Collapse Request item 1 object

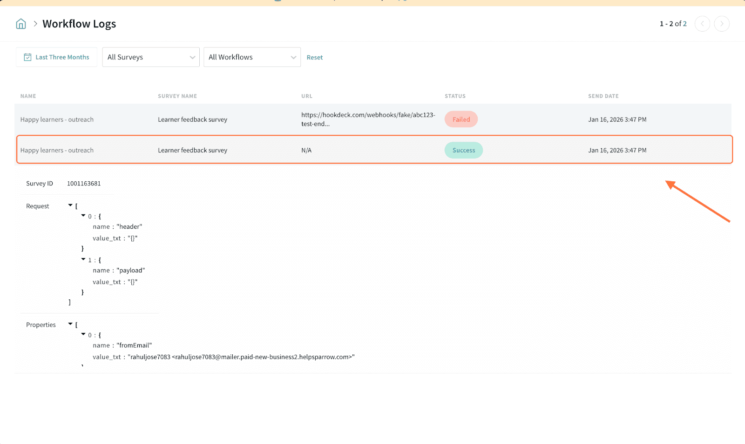click(83, 259)
